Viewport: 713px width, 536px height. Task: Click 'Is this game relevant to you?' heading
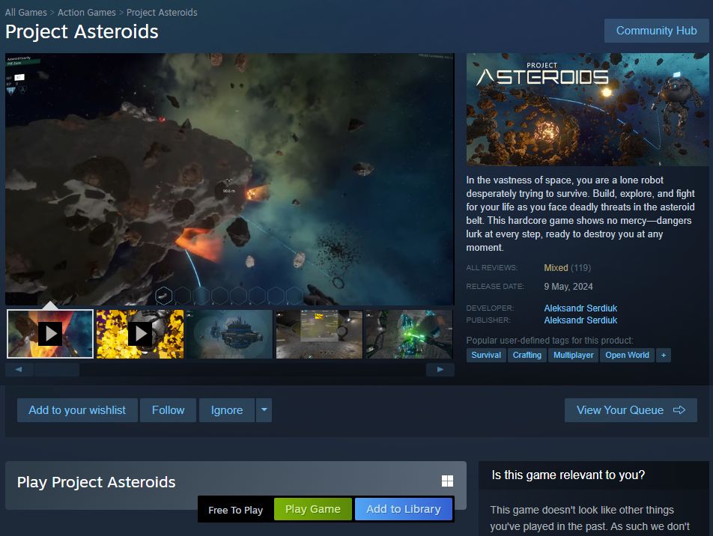click(568, 475)
